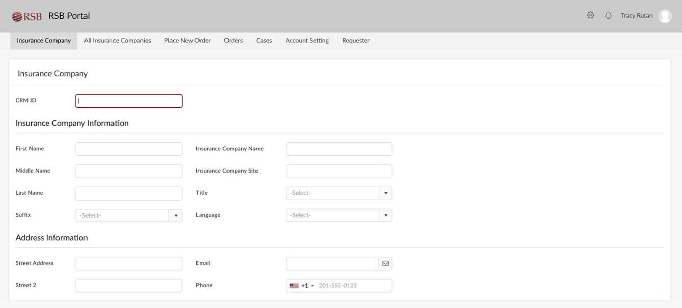
Task: Click the envelope icon beside Email
Action: [x=385, y=263]
